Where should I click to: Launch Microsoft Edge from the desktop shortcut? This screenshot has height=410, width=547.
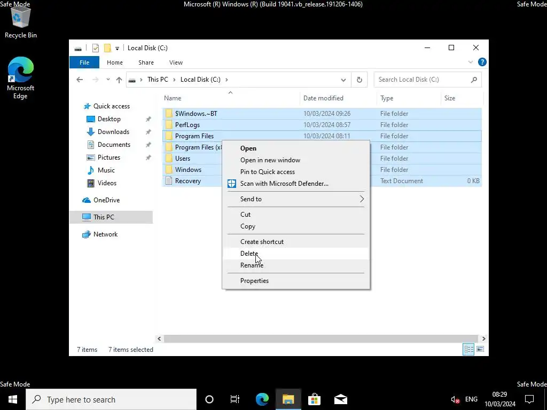(x=21, y=78)
